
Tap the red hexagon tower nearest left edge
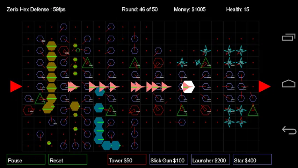[28, 110]
